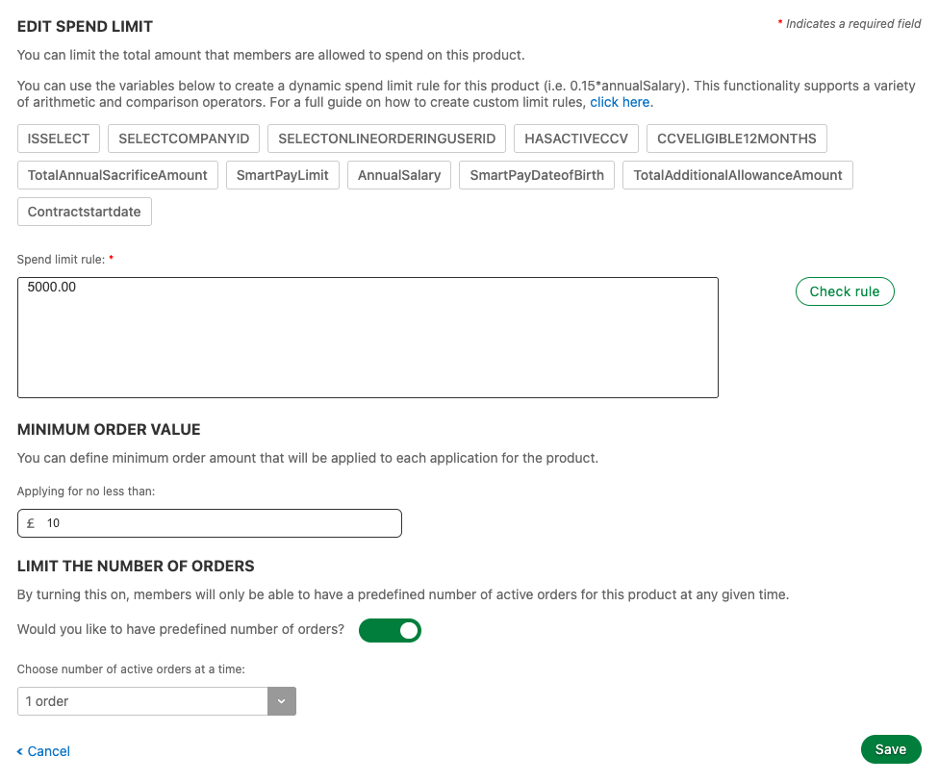Click the dropdown arrow beside 1 order
This screenshot has height=782, width=939.
(281, 701)
